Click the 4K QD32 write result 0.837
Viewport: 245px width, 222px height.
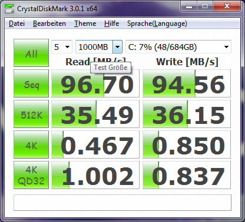pos(187,175)
